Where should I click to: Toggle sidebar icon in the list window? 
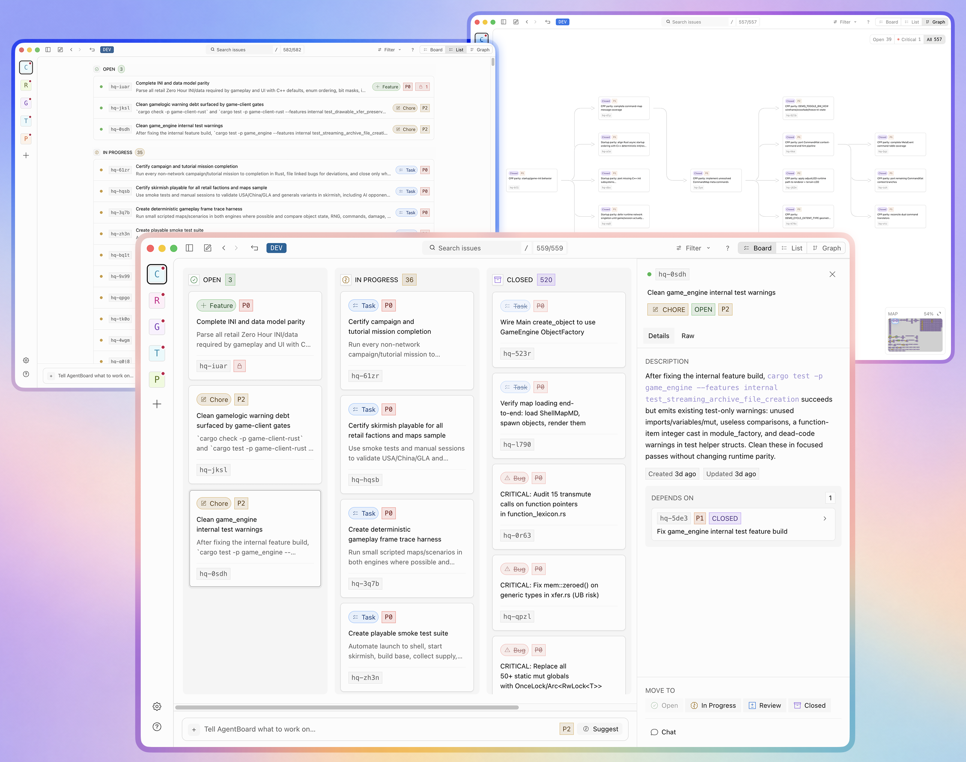pos(48,49)
